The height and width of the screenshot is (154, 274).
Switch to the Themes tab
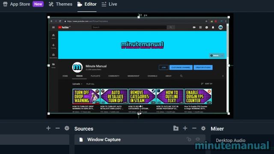(x=60, y=4)
